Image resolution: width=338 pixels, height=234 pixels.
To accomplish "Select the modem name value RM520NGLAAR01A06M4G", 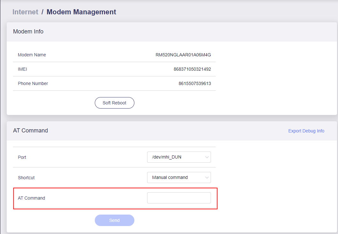I will (183, 55).
